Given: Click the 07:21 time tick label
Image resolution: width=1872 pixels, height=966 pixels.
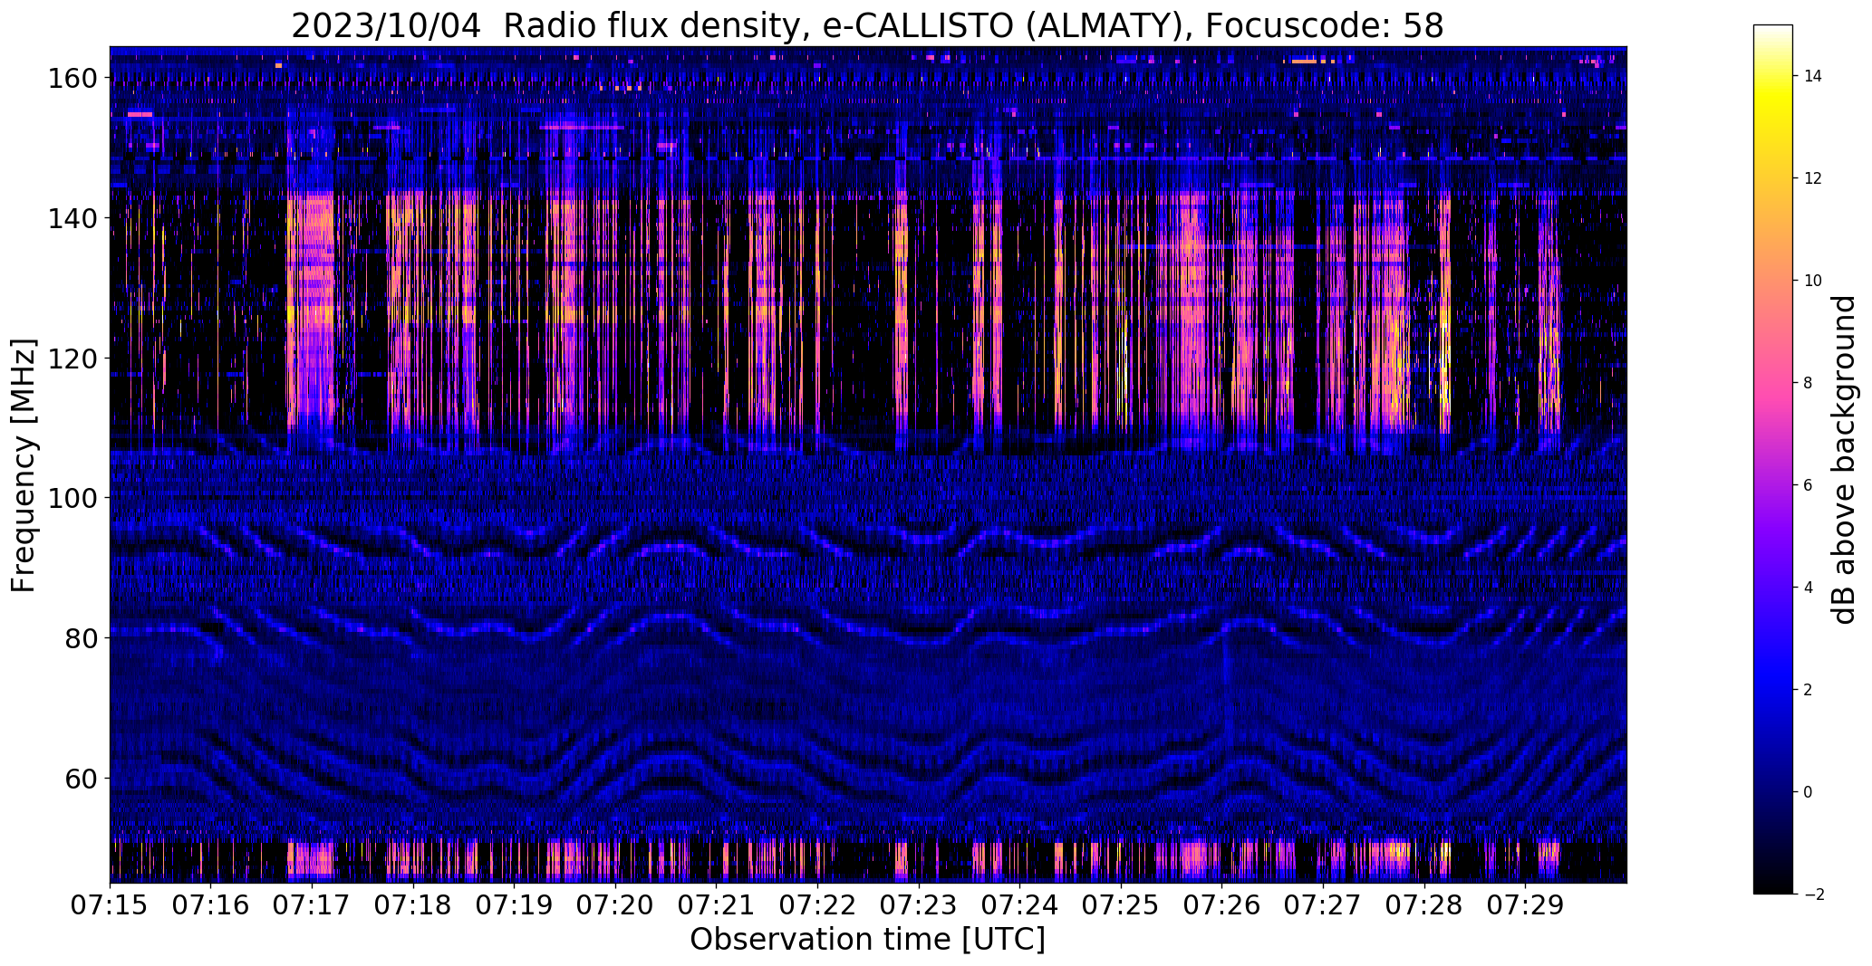Looking at the screenshot, I should (x=716, y=905).
